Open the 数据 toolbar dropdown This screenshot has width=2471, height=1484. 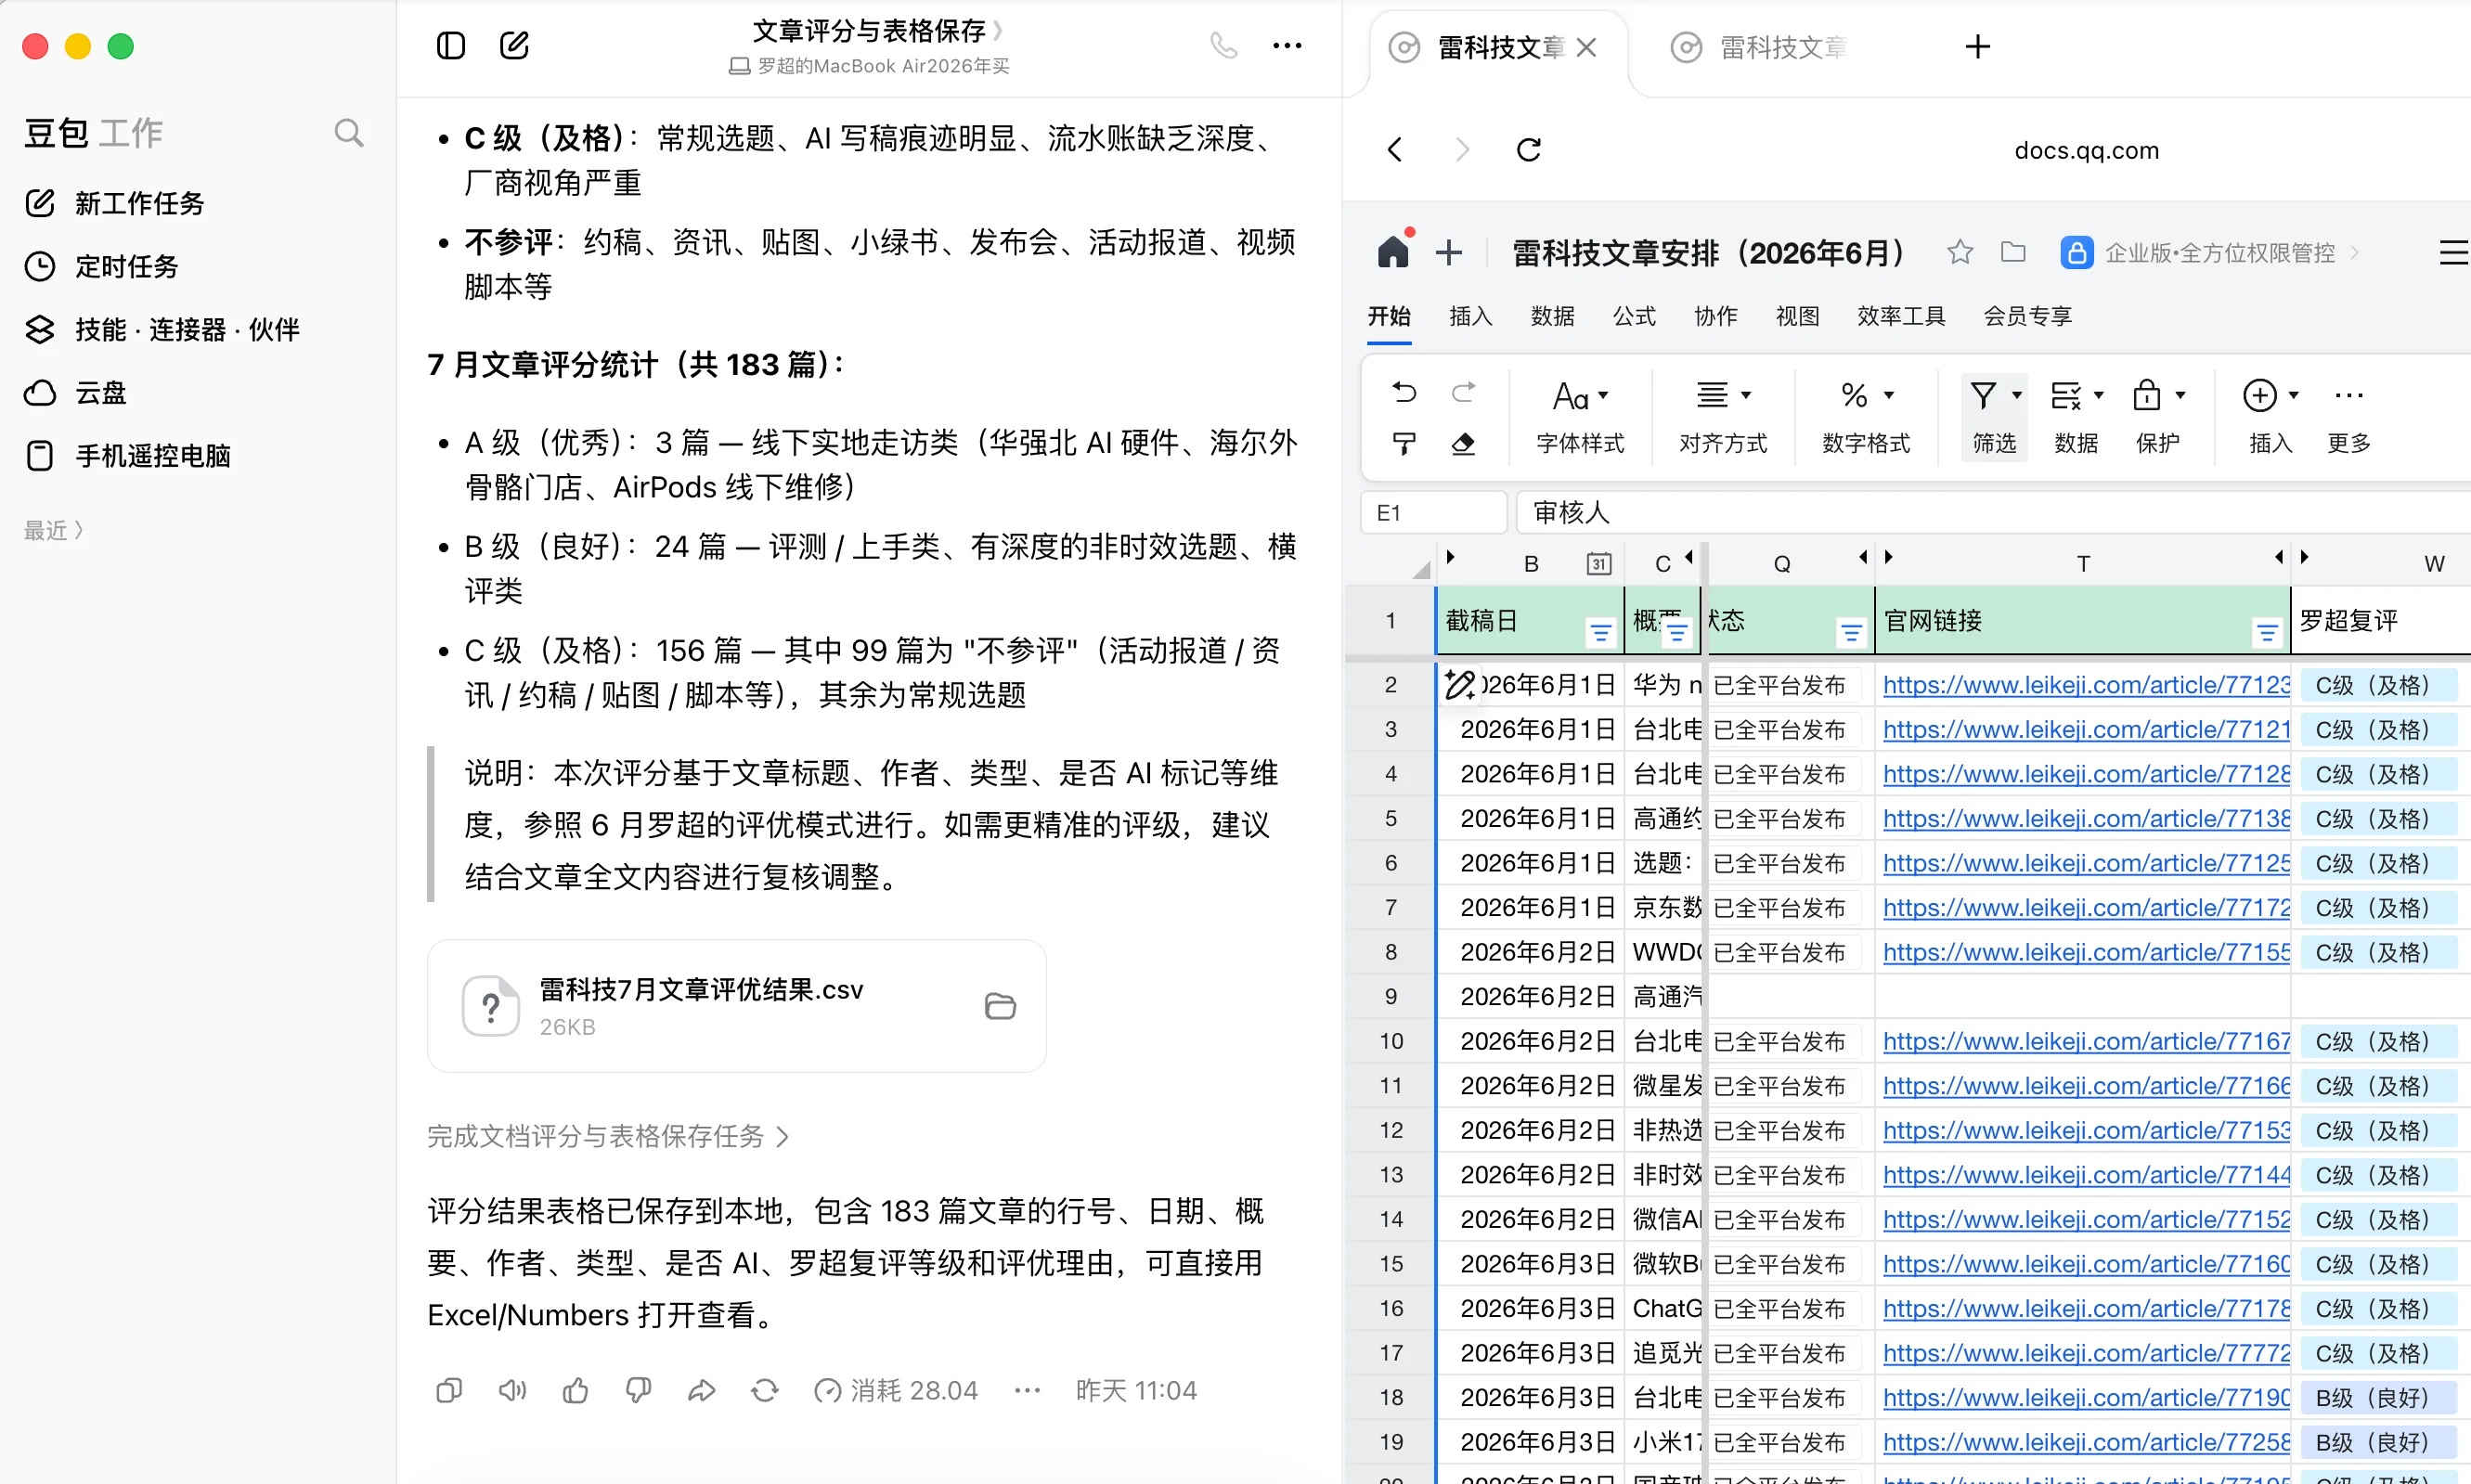point(2076,417)
